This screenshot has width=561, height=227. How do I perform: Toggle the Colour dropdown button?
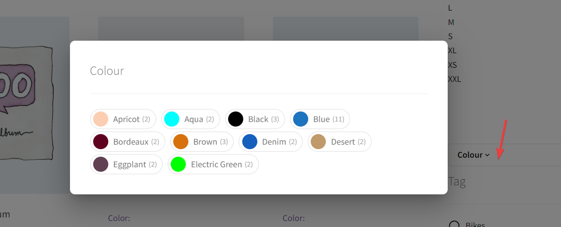click(x=473, y=155)
